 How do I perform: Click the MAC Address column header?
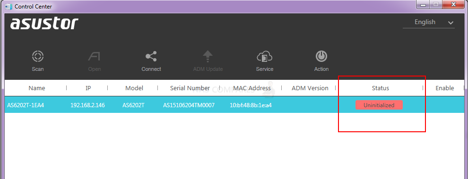(x=252, y=88)
